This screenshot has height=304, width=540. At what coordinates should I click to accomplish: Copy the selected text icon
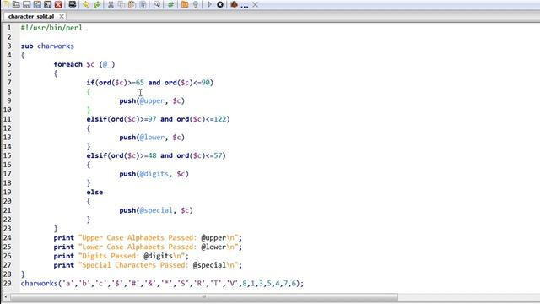click(x=121, y=4)
